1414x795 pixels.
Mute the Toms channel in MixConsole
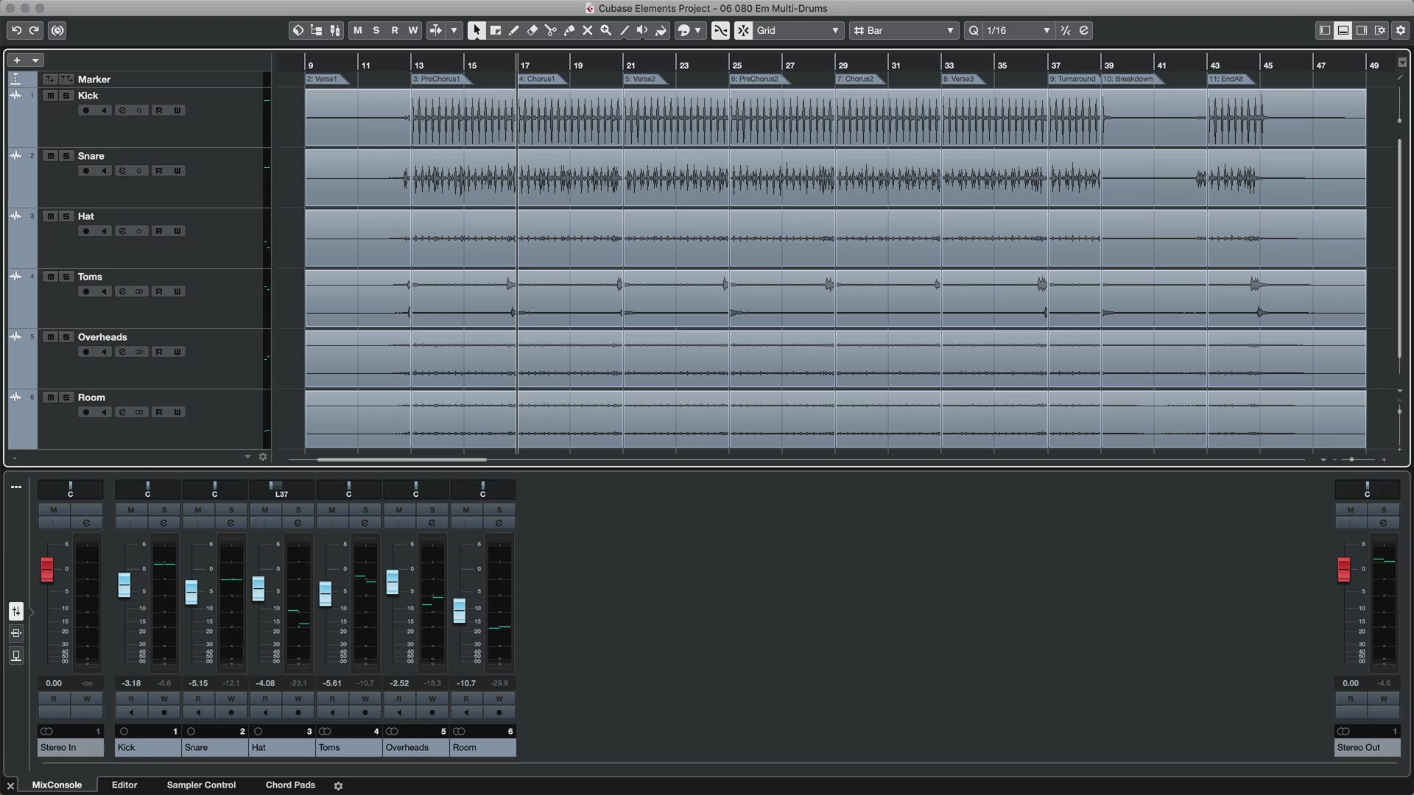(x=332, y=510)
